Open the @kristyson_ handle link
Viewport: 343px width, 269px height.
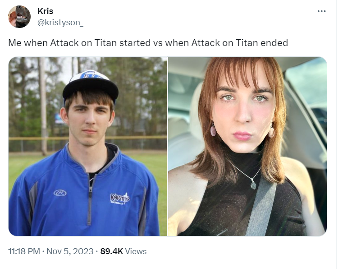click(x=60, y=23)
